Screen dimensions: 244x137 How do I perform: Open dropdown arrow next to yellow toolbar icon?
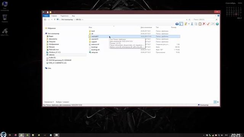tap(189, 24)
